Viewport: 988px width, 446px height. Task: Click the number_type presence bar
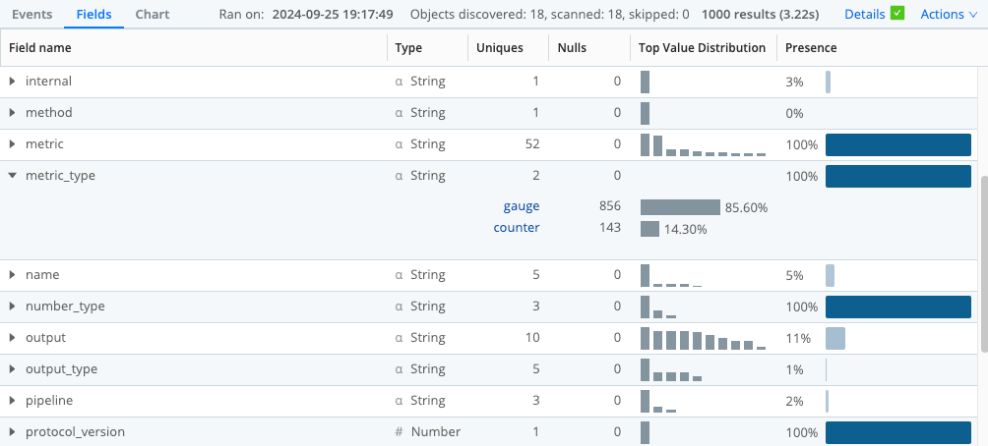click(x=897, y=307)
